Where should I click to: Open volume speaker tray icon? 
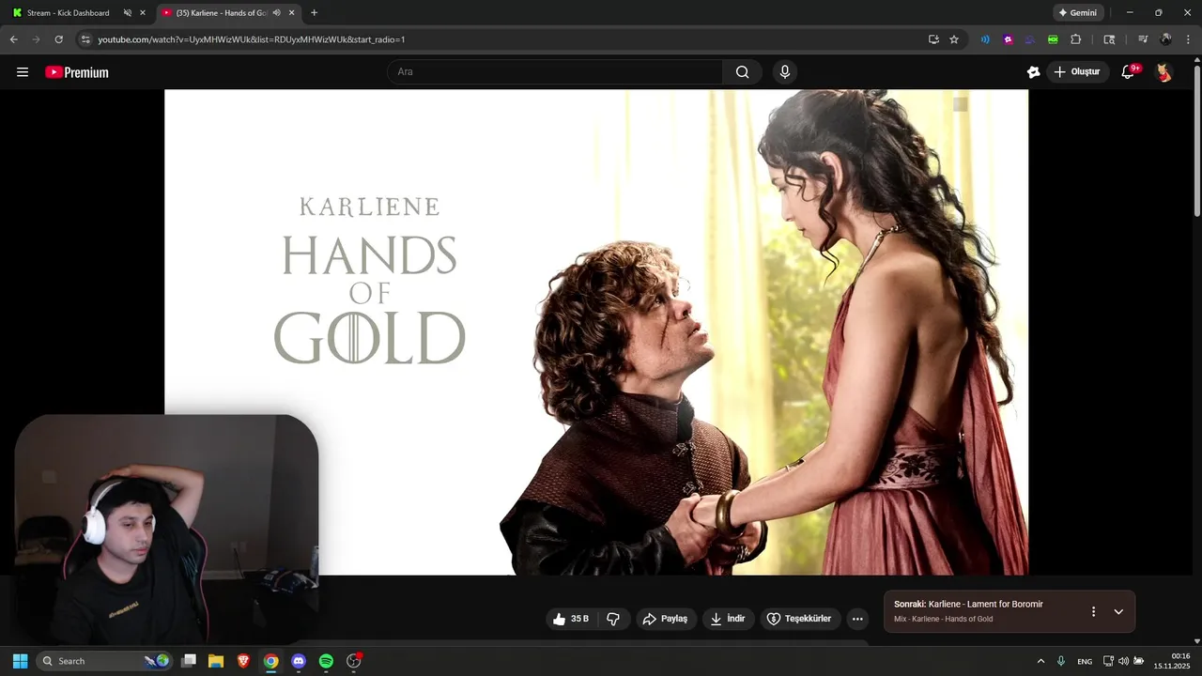click(x=1123, y=661)
